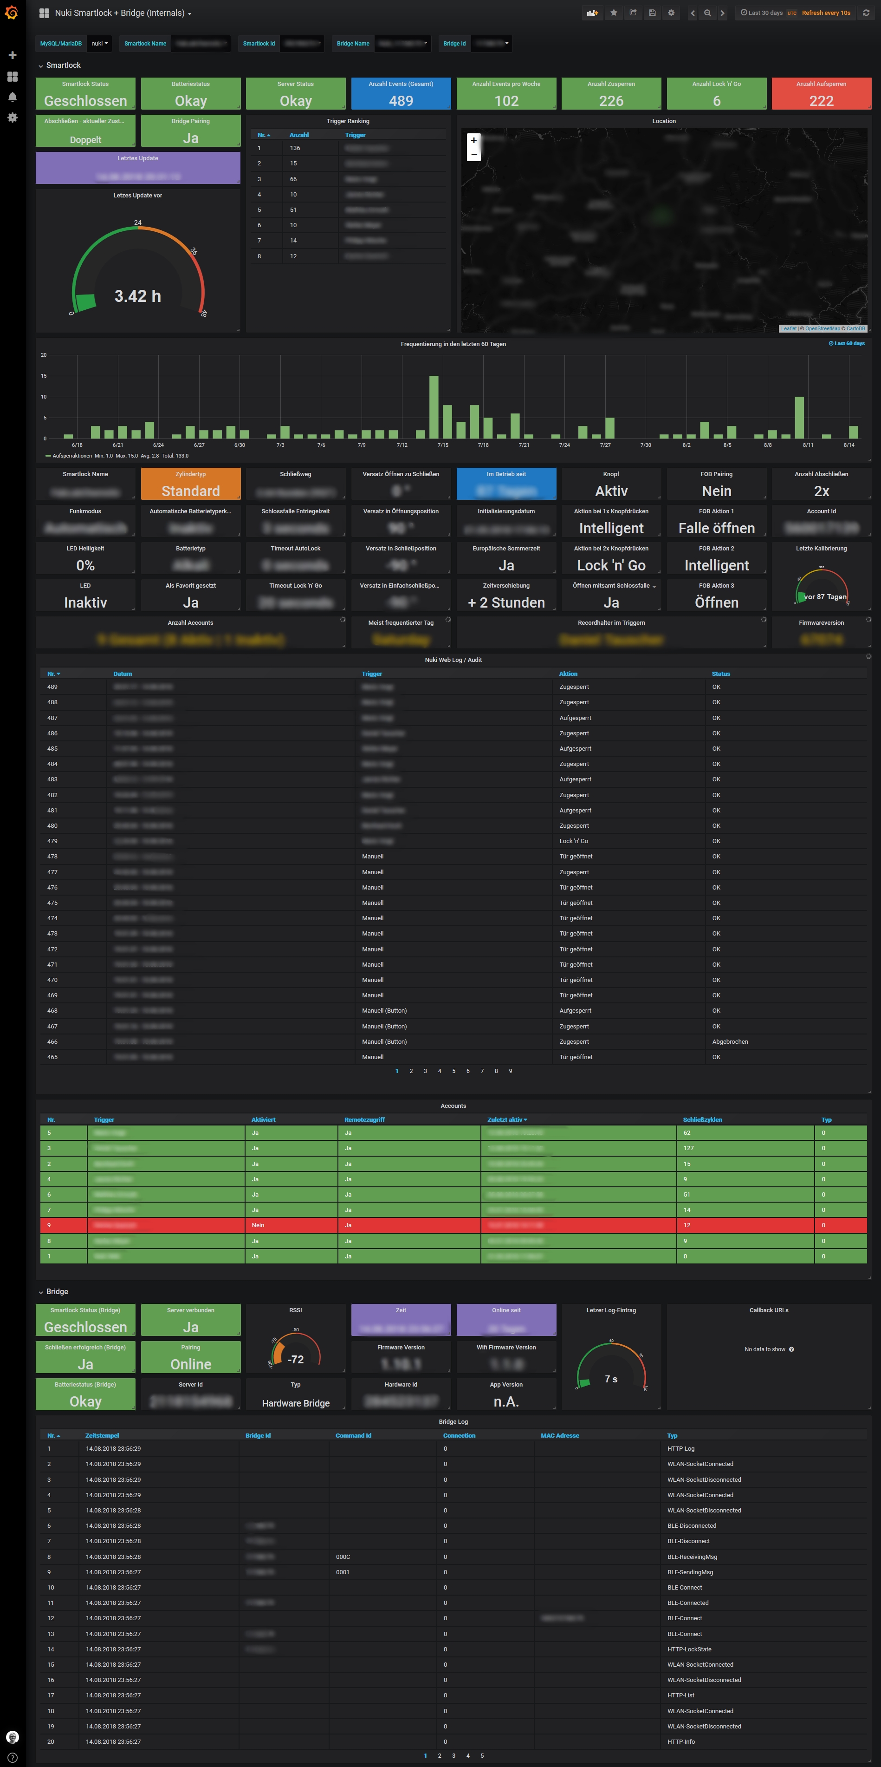Click the Anzahl Events (Gesamt) 489 panel
This screenshot has width=881, height=1767.
pyautogui.click(x=401, y=93)
